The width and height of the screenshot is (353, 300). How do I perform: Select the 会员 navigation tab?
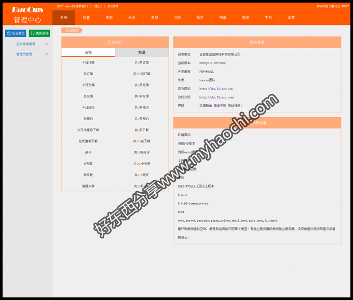click(132, 18)
